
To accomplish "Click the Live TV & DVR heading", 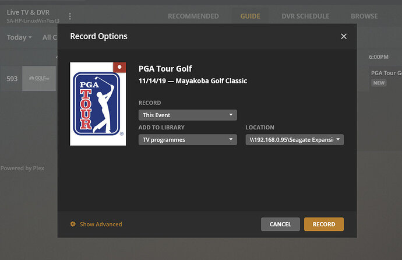I will (28, 12).
